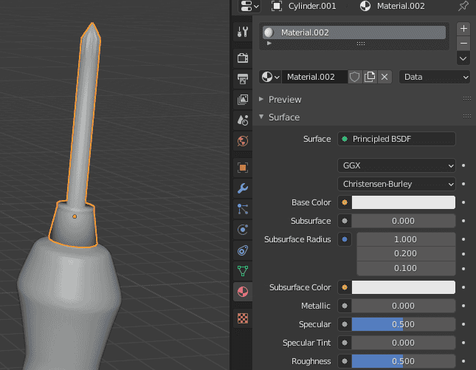476x370 pixels.
Task: Click Subsurface Radius blue socket icon
Action: click(x=345, y=239)
